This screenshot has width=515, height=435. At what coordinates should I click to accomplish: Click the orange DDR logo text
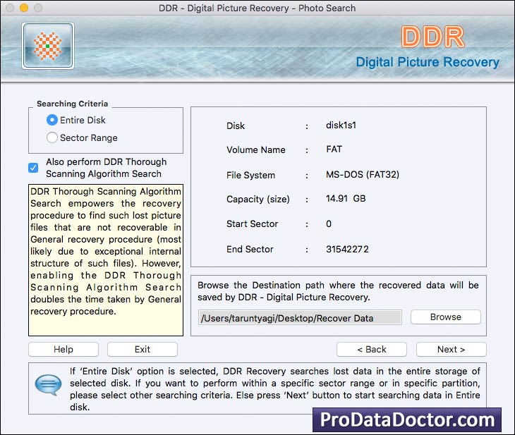pos(432,37)
